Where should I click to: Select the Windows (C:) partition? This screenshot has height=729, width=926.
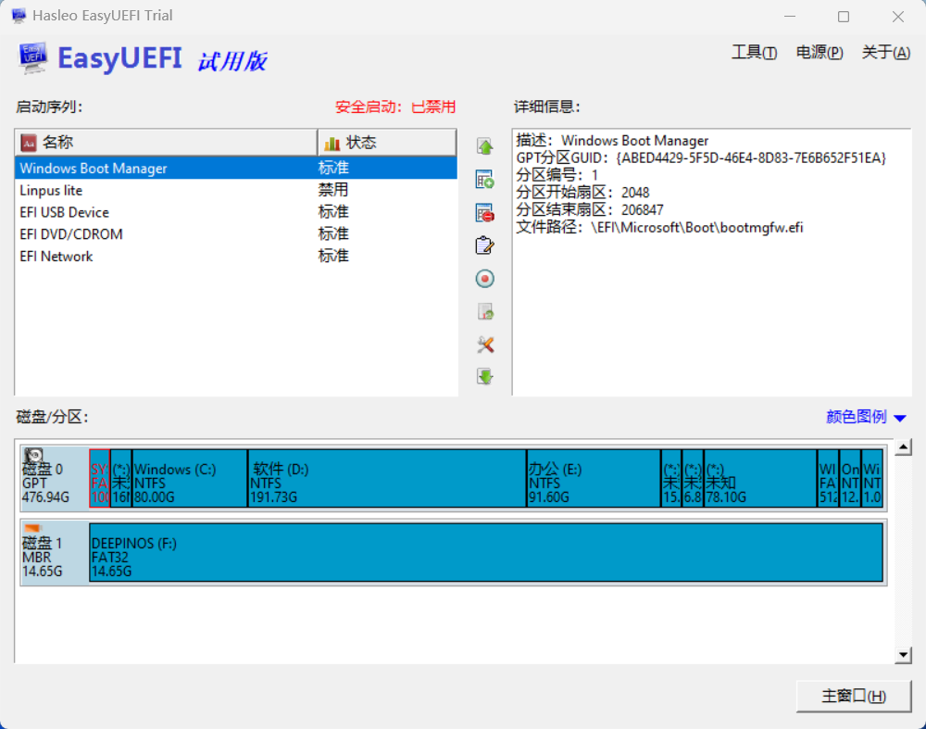tap(190, 478)
